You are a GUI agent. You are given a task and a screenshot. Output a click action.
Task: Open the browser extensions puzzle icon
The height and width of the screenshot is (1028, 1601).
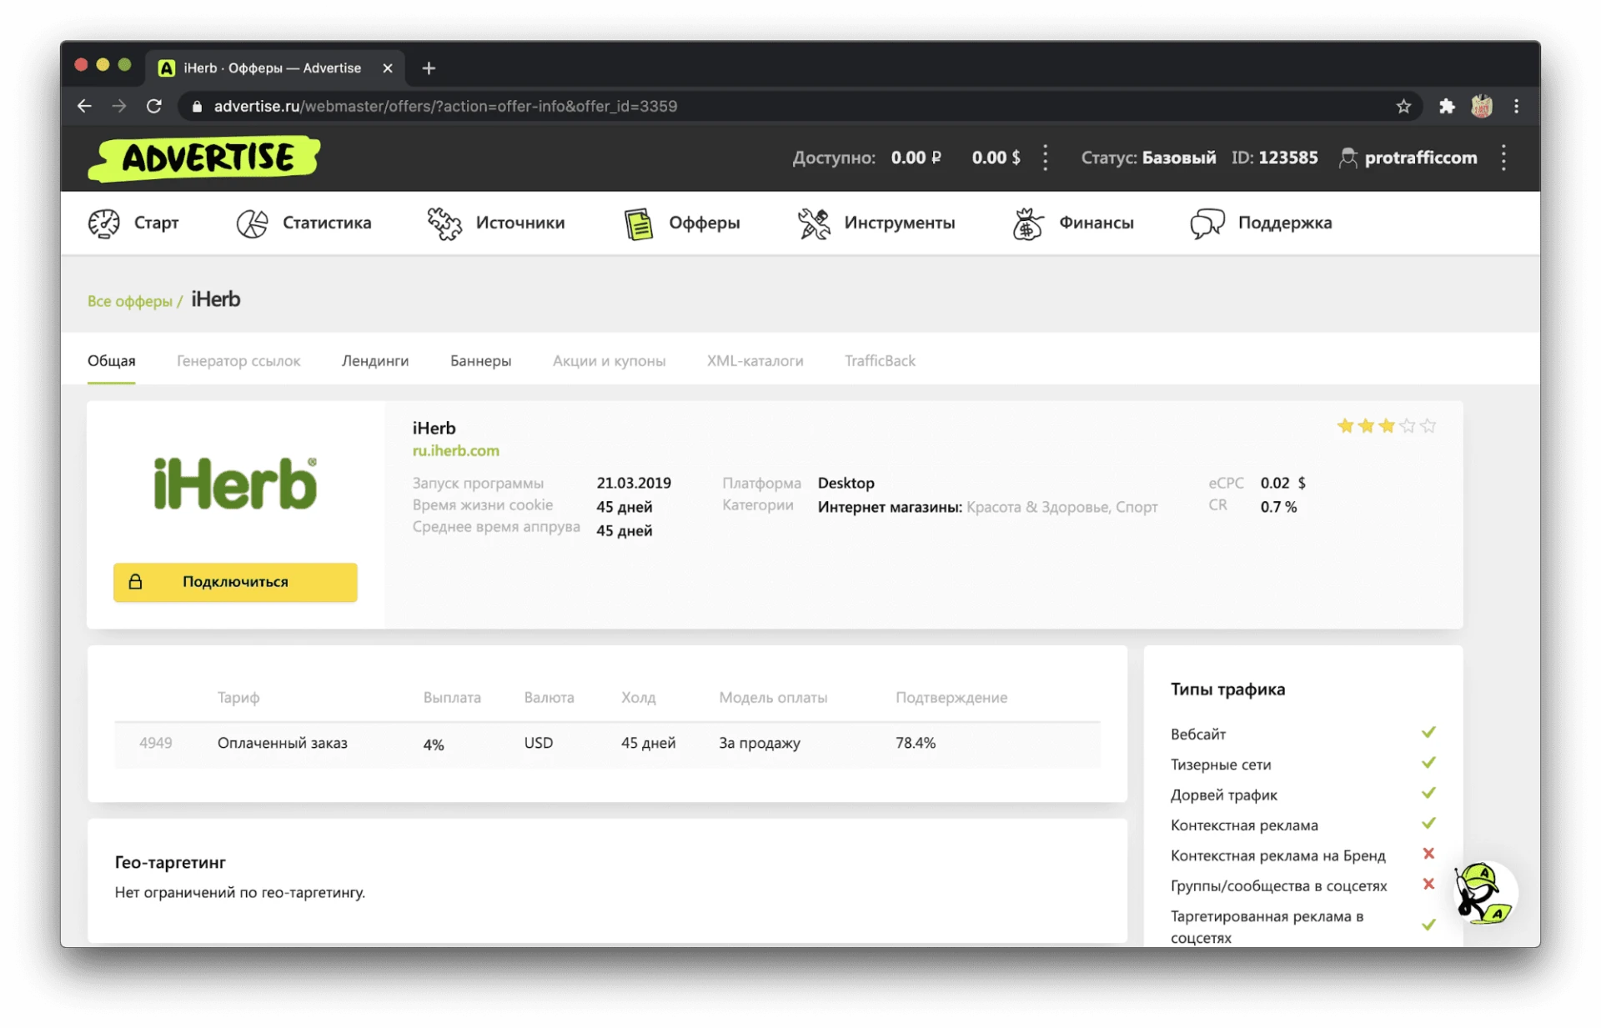(x=1447, y=106)
